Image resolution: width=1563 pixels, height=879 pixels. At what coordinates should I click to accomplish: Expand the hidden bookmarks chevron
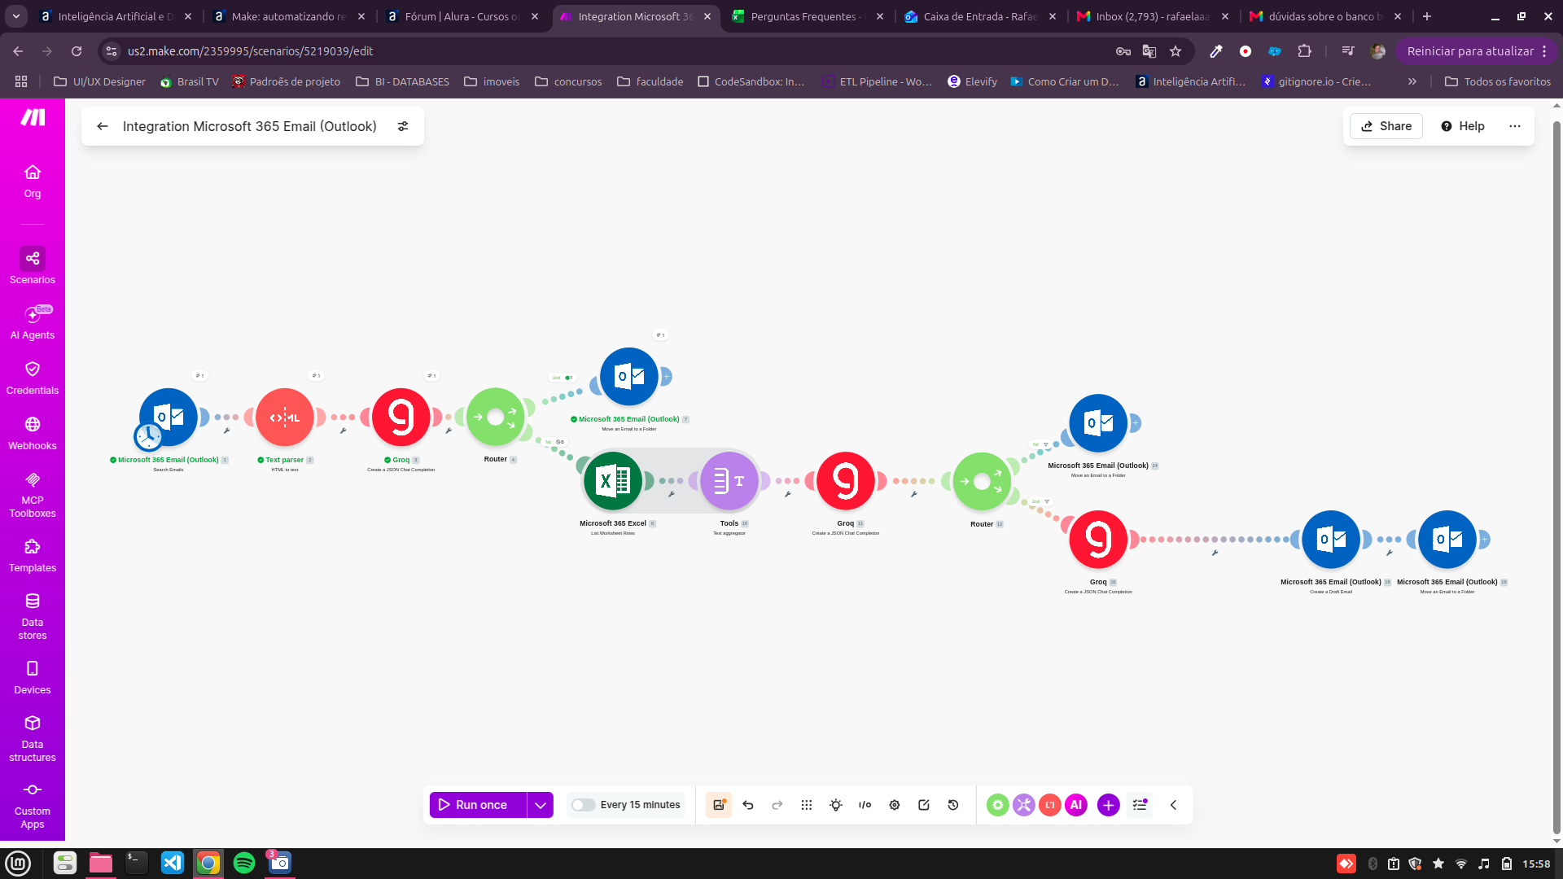coord(1412,81)
